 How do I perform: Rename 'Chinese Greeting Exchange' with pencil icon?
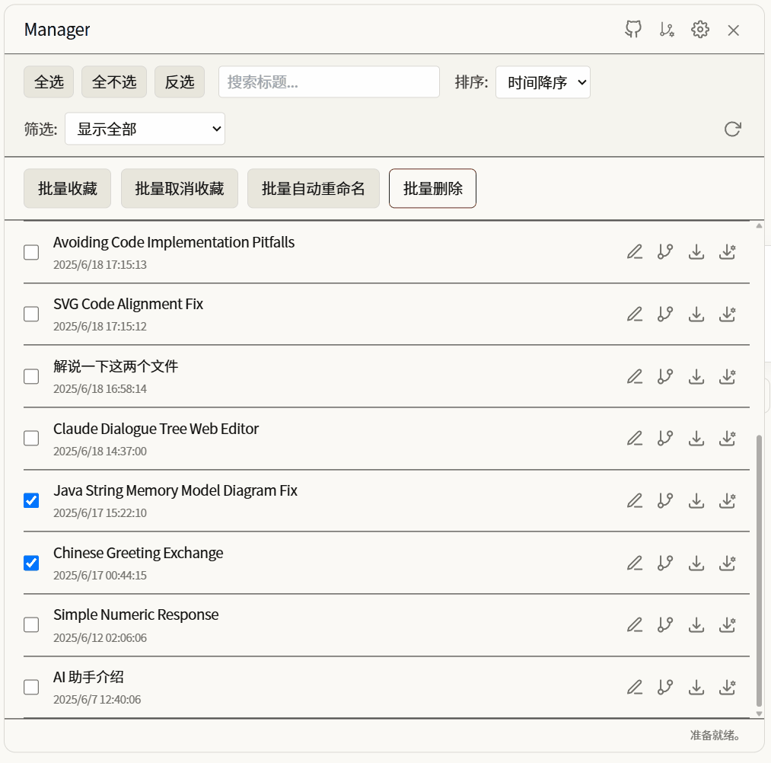pos(635,563)
